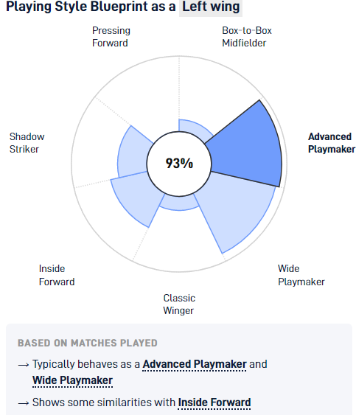356x415 pixels.
Task: Click the Box-to-Box Midfielder chart label
Action: pos(247,37)
